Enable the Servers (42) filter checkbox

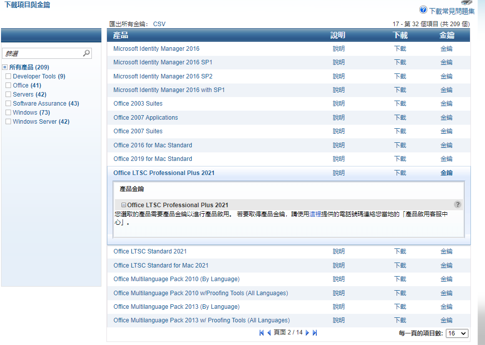point(9,94)
